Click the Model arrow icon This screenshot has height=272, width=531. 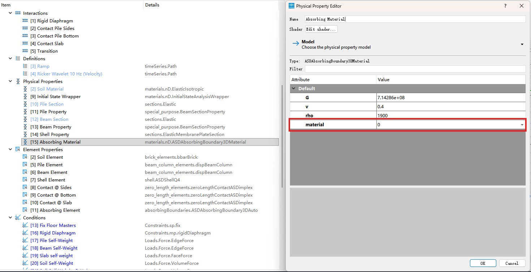click(x=295, y=44)
